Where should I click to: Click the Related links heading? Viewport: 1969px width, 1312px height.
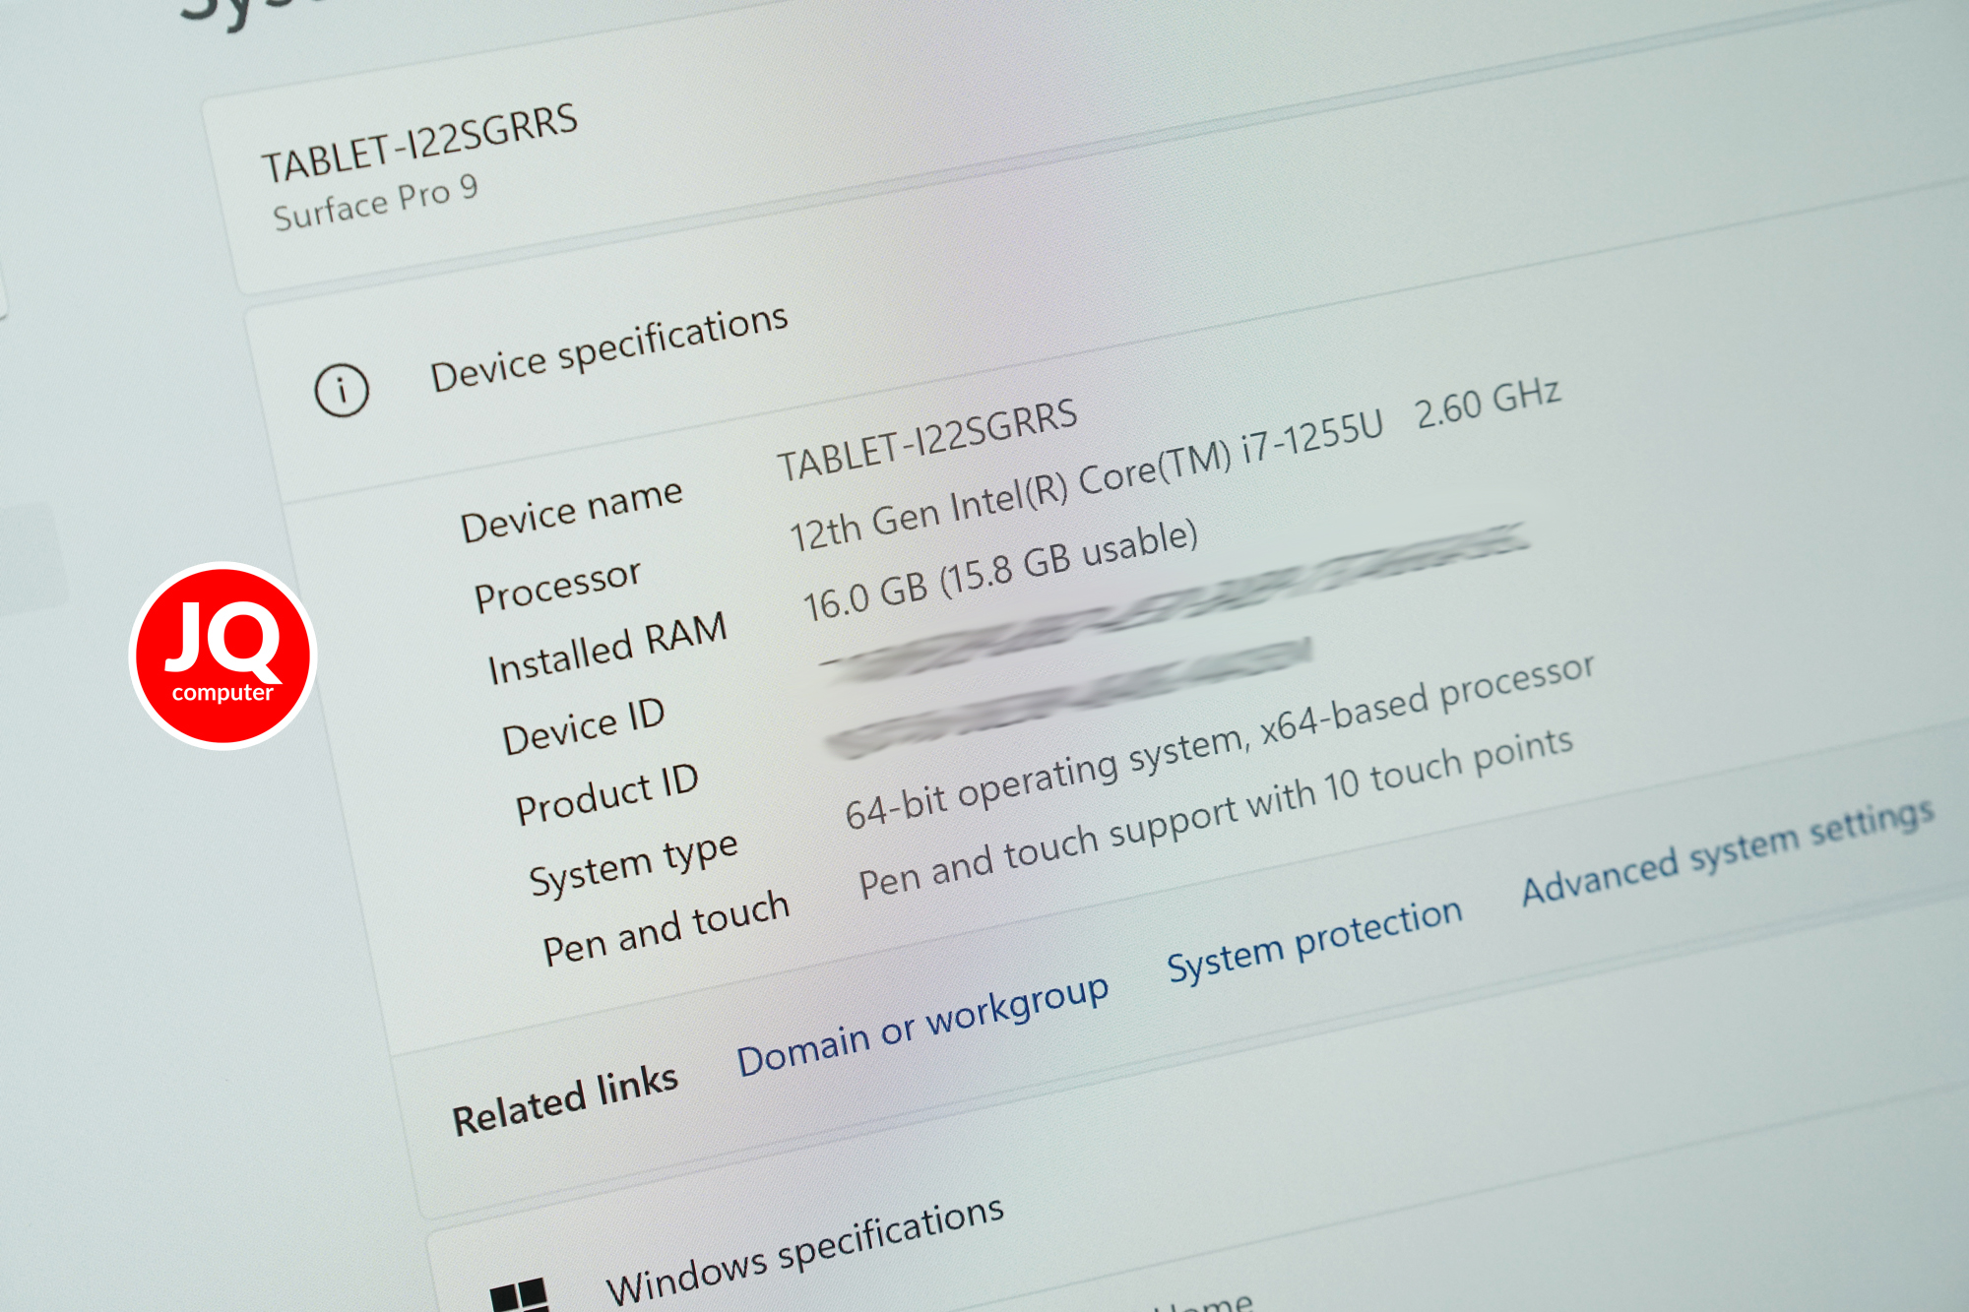[x=564, y=1099]
